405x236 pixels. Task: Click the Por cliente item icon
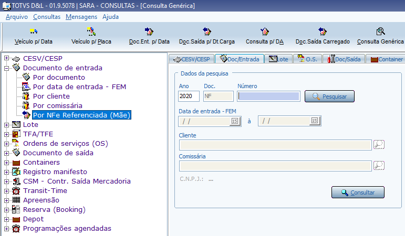[x=26, y=96]
